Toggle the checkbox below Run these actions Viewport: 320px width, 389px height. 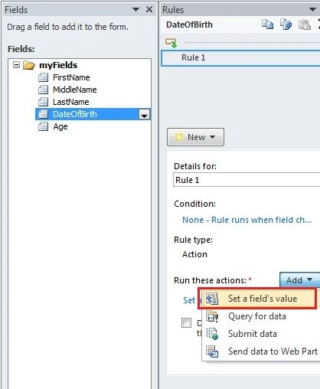[186, 322]
